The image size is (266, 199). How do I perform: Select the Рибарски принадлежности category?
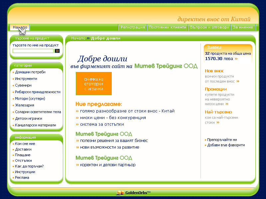[x=38, y=92]
